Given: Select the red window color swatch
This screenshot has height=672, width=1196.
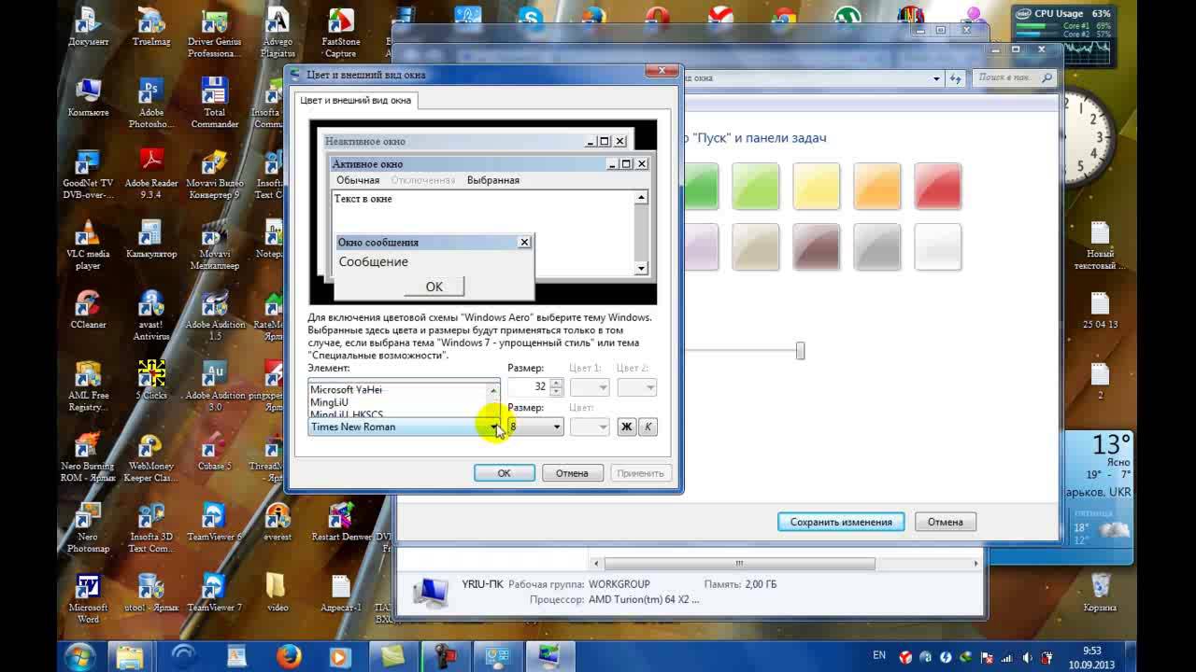Looking at the screenshot, I should coord(937,185).
